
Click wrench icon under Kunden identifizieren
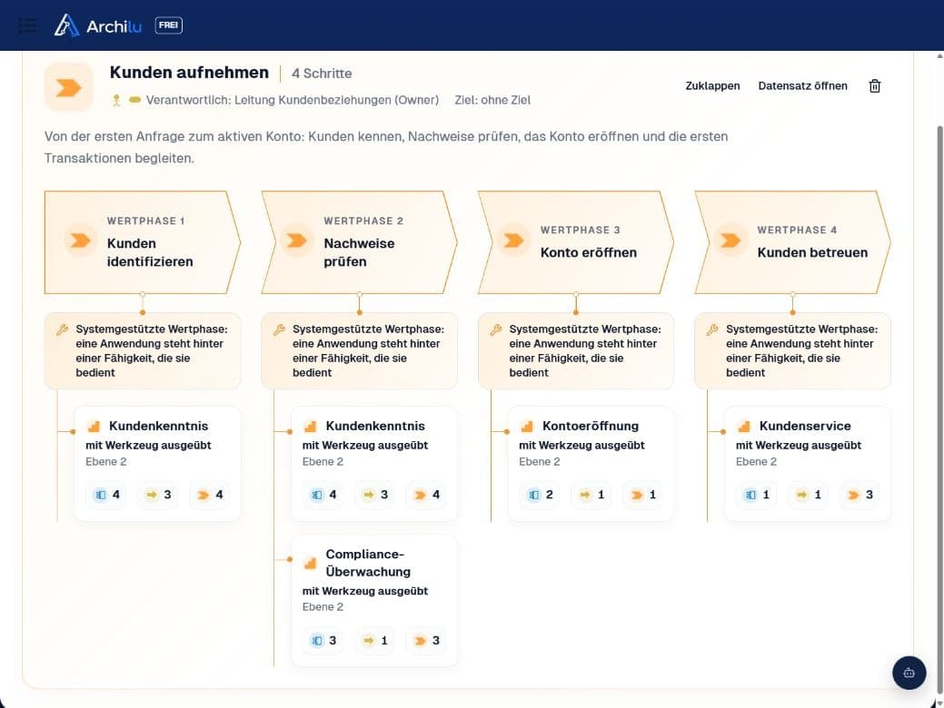tap(62, 329)
